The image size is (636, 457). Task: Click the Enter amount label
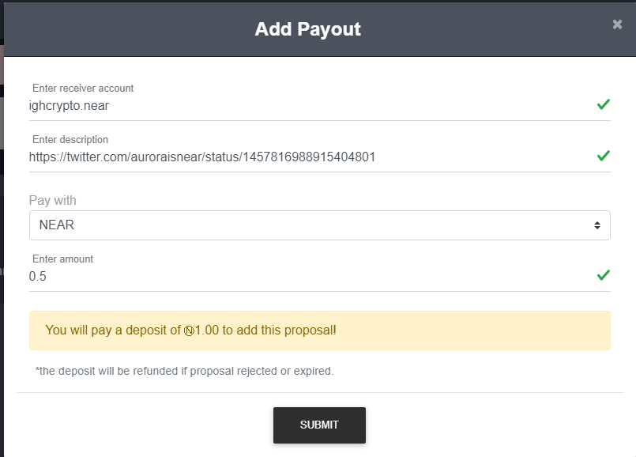(62, 259)
